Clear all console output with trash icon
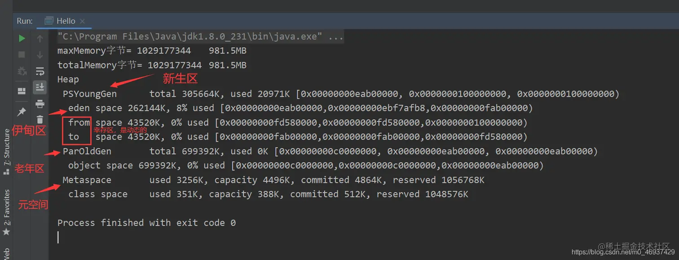 coord(40,119)
